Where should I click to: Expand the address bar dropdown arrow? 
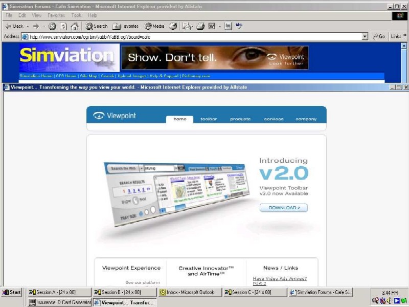point(365,37)
